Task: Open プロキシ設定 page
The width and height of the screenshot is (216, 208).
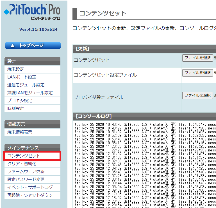Action: click(x=20, y=101)
